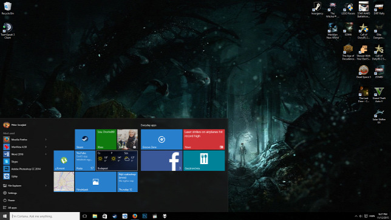Expand File Explorer jump list arrow
Screen dimensions: 391x220
click(46, 185)
